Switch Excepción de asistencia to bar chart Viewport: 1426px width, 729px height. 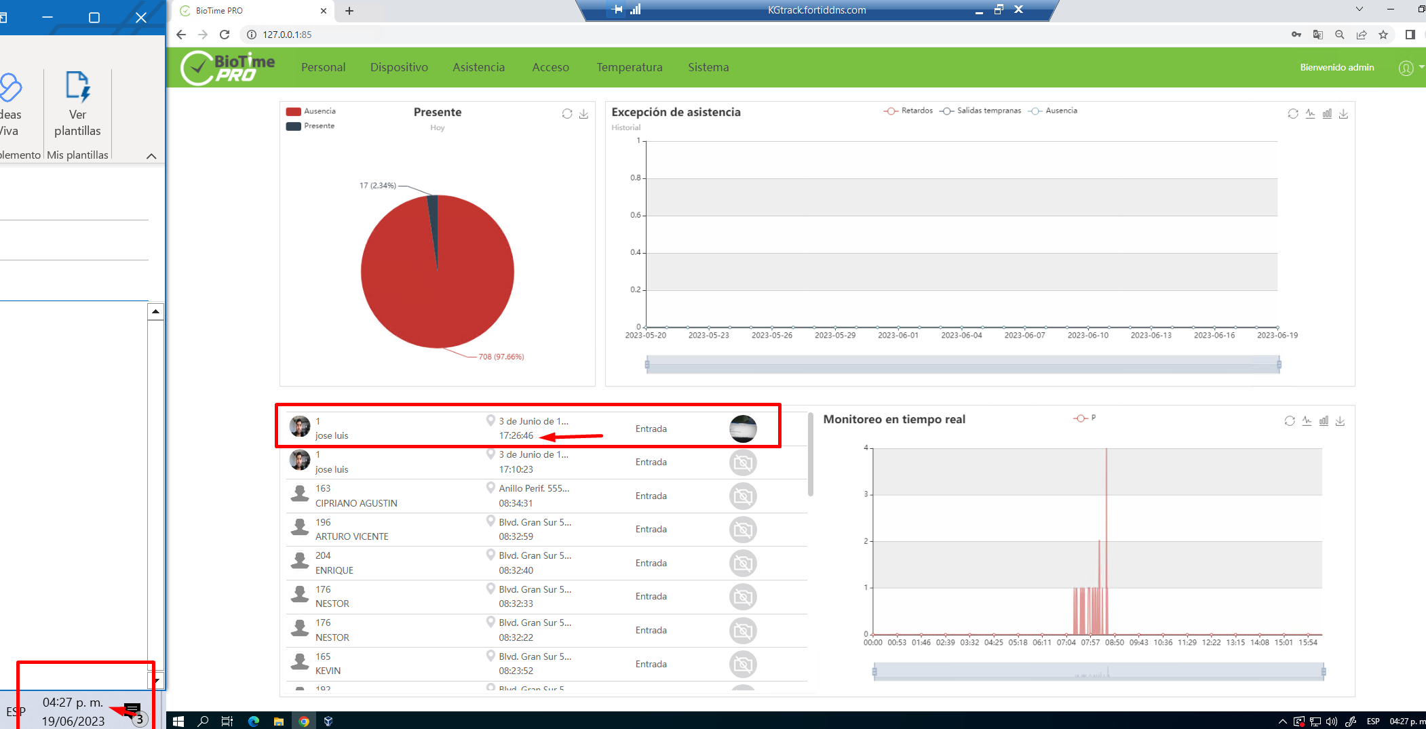(x=1327, y=114)
